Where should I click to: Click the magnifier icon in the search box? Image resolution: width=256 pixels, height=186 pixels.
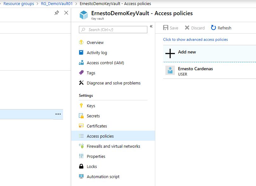[83, 29]
